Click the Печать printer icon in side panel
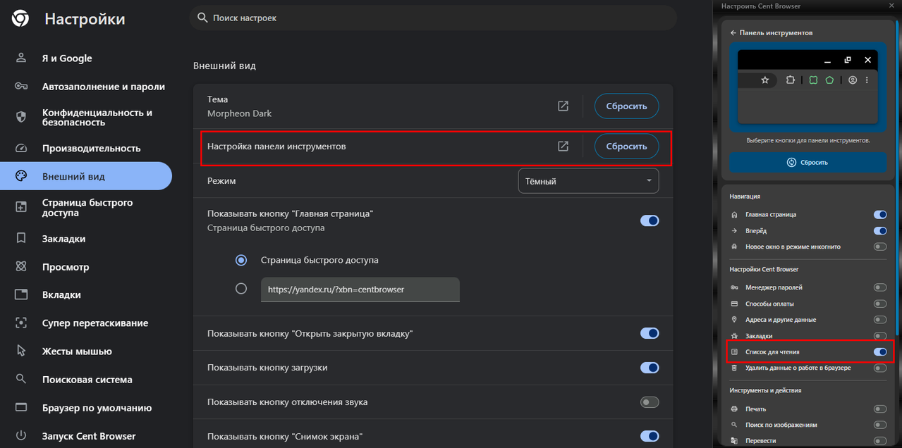Viewport: 902px width, 448px height. (x=734, y=409)
